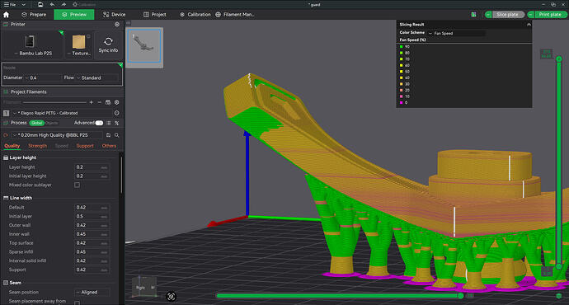Switch to the Speed settings tab
This screenshot has width=569, height=305.
[x=62, y=146]
